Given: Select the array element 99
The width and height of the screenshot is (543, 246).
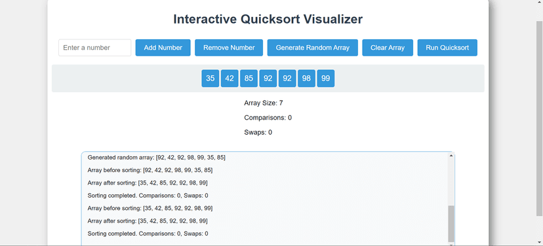Looking at the screenshot, I should click(x=325, y=79).
